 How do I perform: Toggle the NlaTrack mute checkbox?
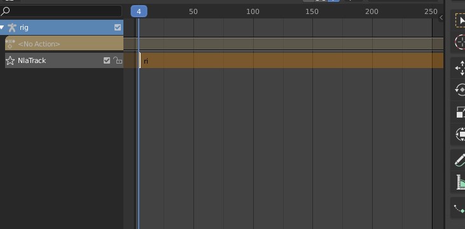pyautogui.click(x=107, y=60)
